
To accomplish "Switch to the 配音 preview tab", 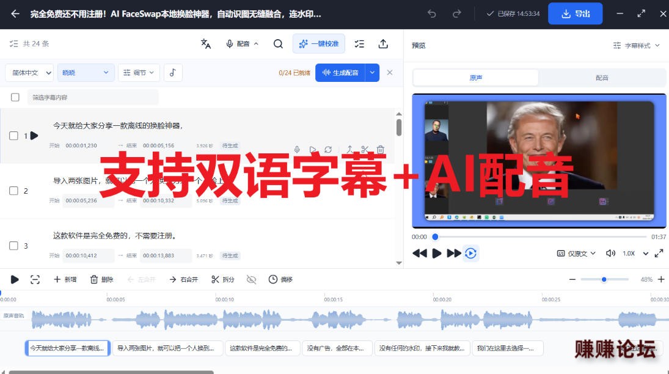I will 602,78.
